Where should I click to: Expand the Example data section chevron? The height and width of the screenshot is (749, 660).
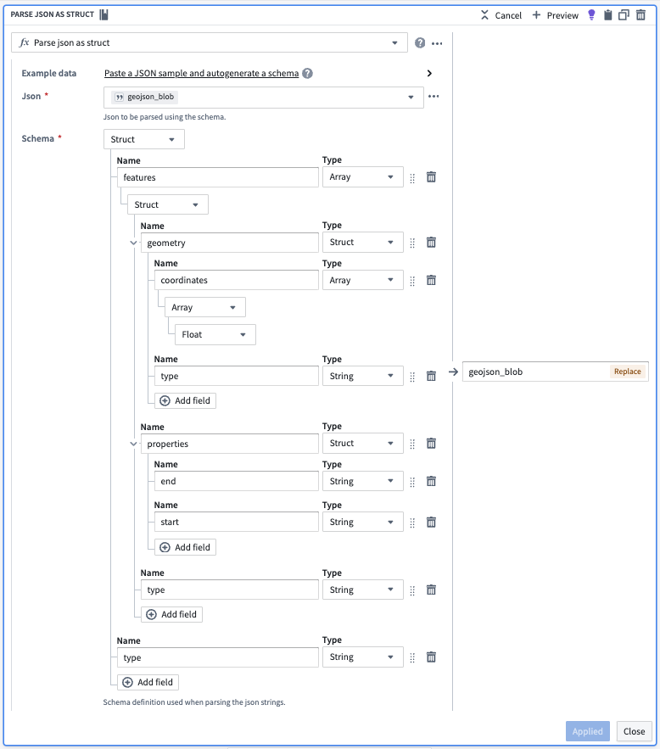pyautogui.click(x=429, y=73)
